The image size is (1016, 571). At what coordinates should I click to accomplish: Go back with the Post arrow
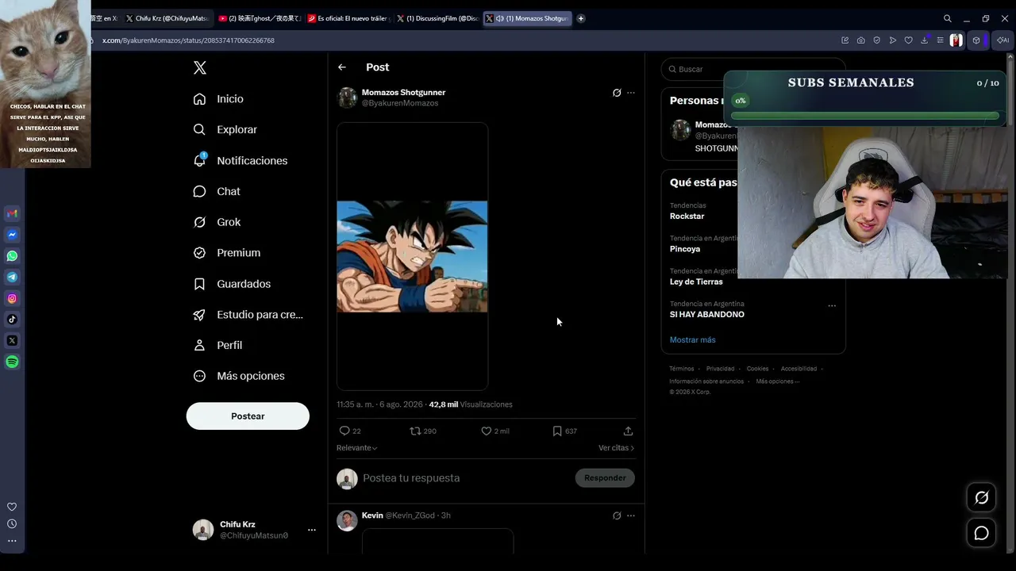(342, 67)
